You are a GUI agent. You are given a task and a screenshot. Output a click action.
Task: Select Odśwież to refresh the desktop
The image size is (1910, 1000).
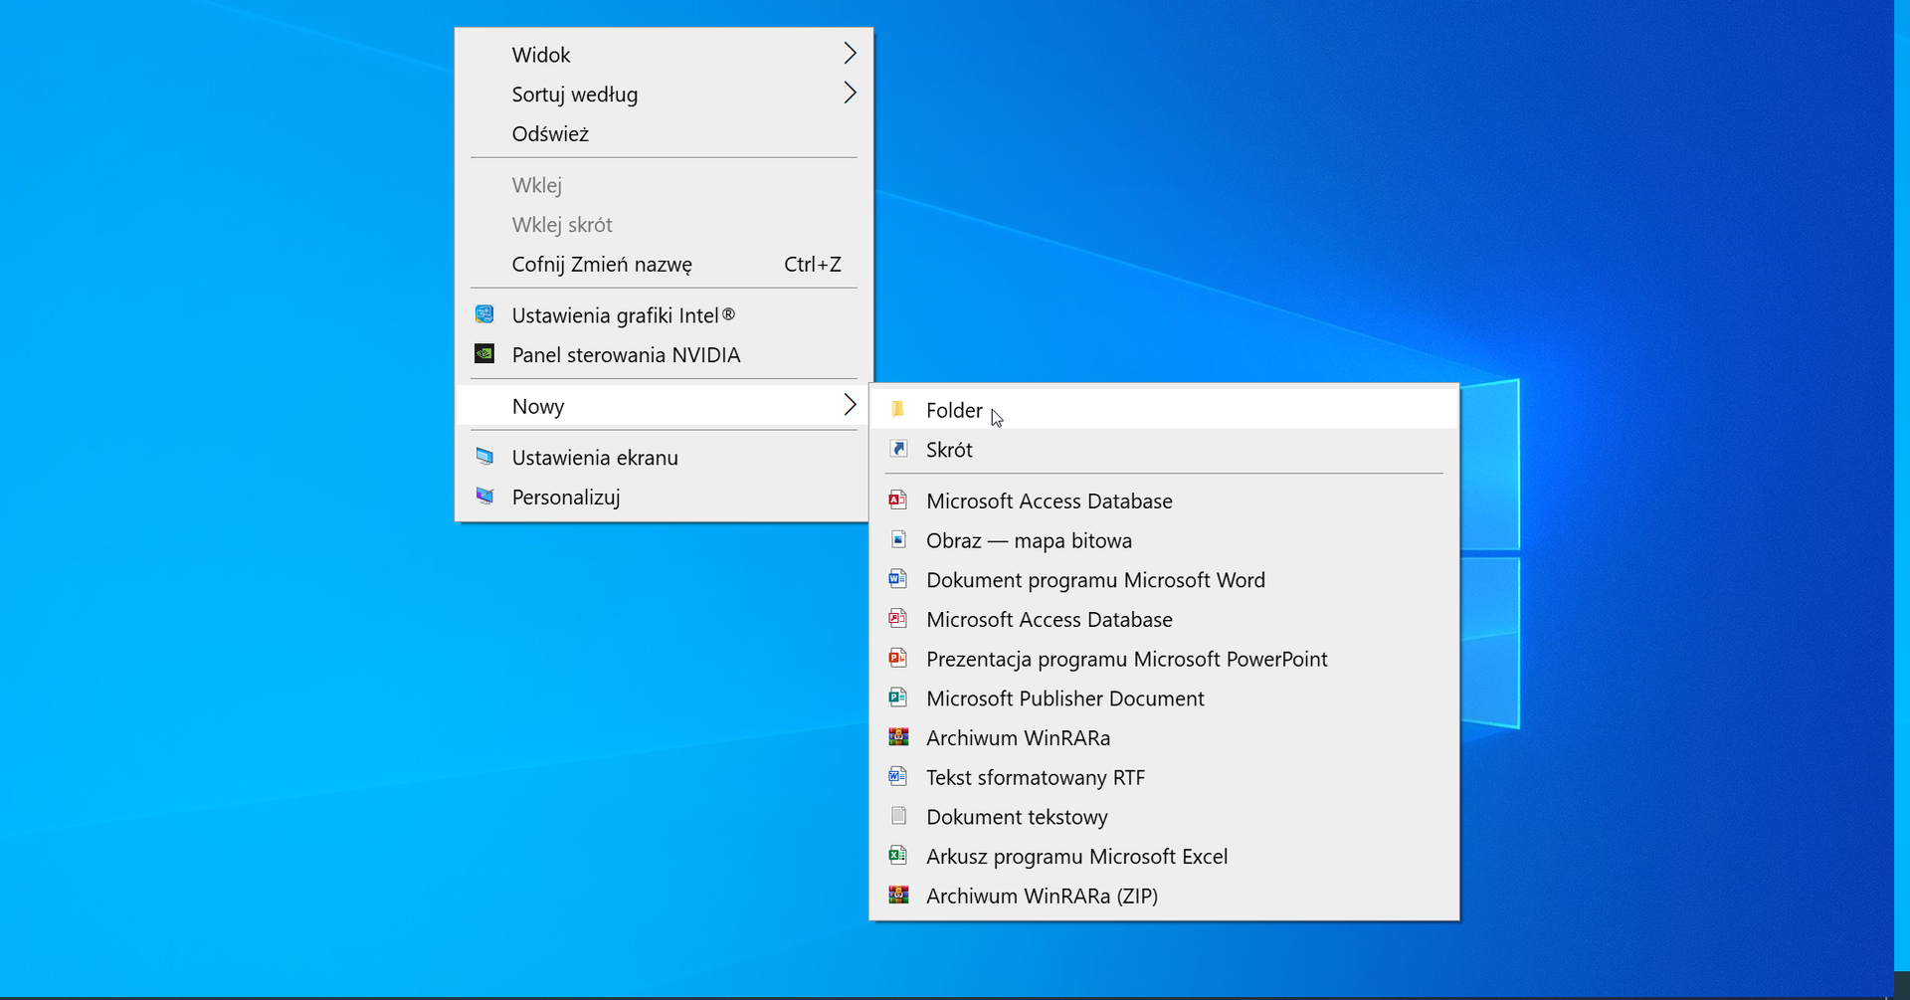click(x=550, y=134)
